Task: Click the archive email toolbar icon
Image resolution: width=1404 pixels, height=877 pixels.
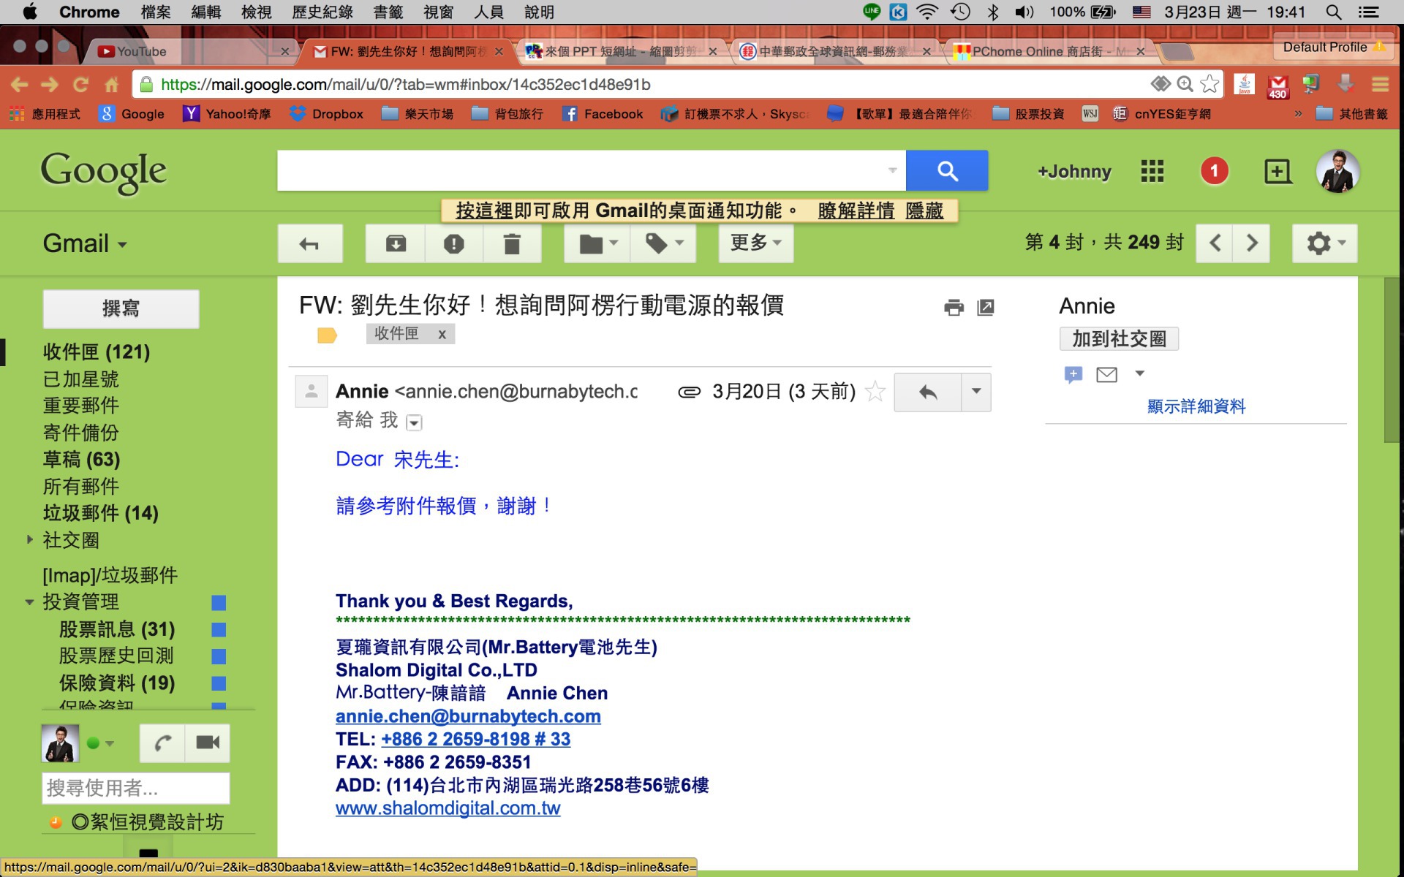Action: pyautogui.click(x=396, y=243)
